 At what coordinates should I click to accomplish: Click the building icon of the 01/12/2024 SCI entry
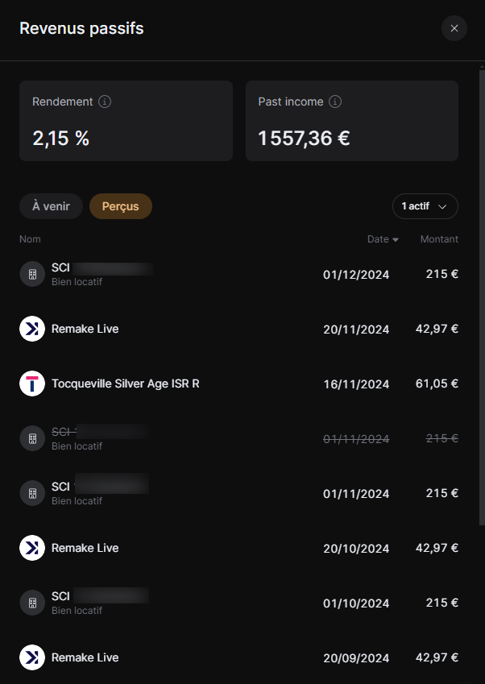pyautogui.click(x=32, y=274)
